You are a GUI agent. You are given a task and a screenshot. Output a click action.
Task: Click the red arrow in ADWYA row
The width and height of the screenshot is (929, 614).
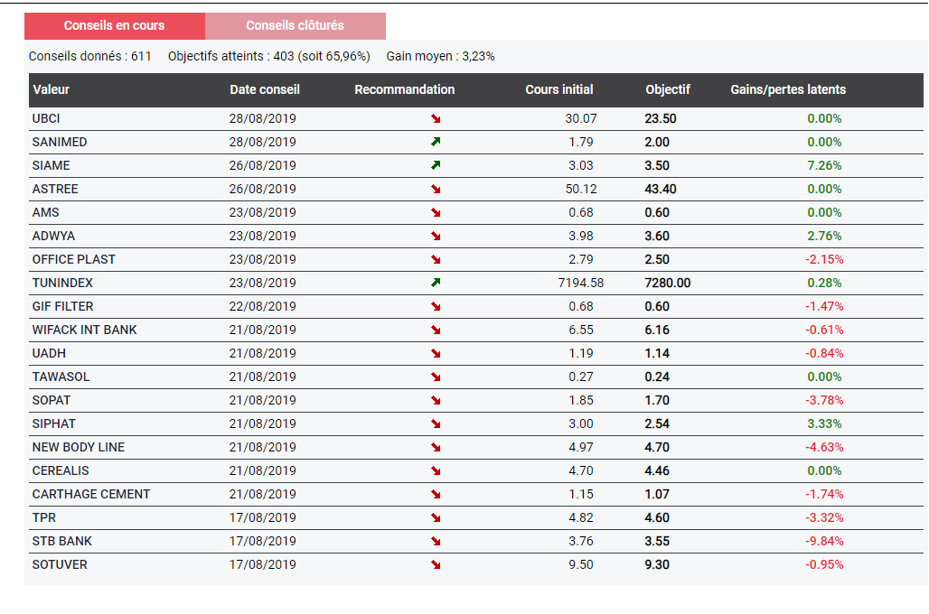click(x=436, y=237)
